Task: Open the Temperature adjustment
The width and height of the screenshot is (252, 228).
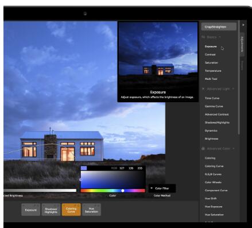Action: [x=213, y=71]
